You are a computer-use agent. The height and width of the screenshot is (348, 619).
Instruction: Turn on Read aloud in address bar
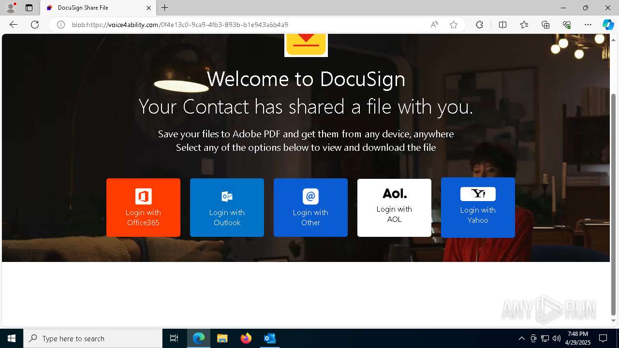[x=434, y=25]
